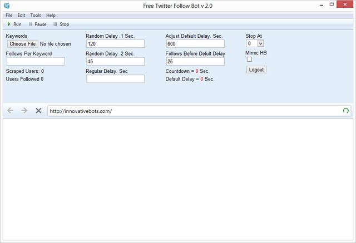Click the green loading spinner icon
The image size is (356, 243).
coord(345,111)
